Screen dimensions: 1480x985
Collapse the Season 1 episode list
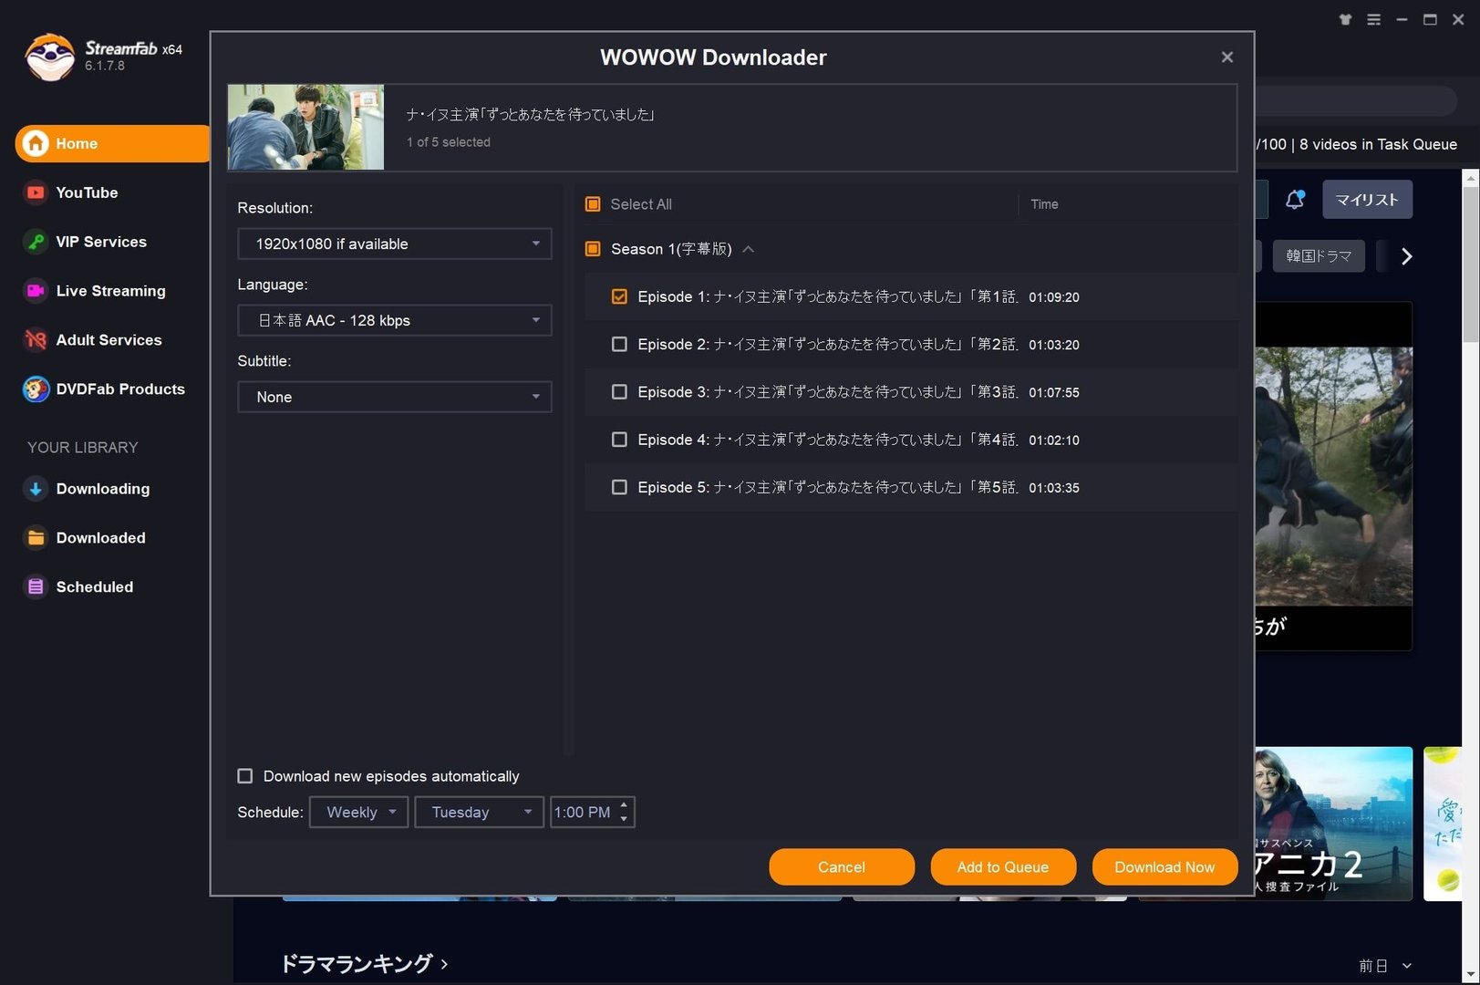coord(749,249)
